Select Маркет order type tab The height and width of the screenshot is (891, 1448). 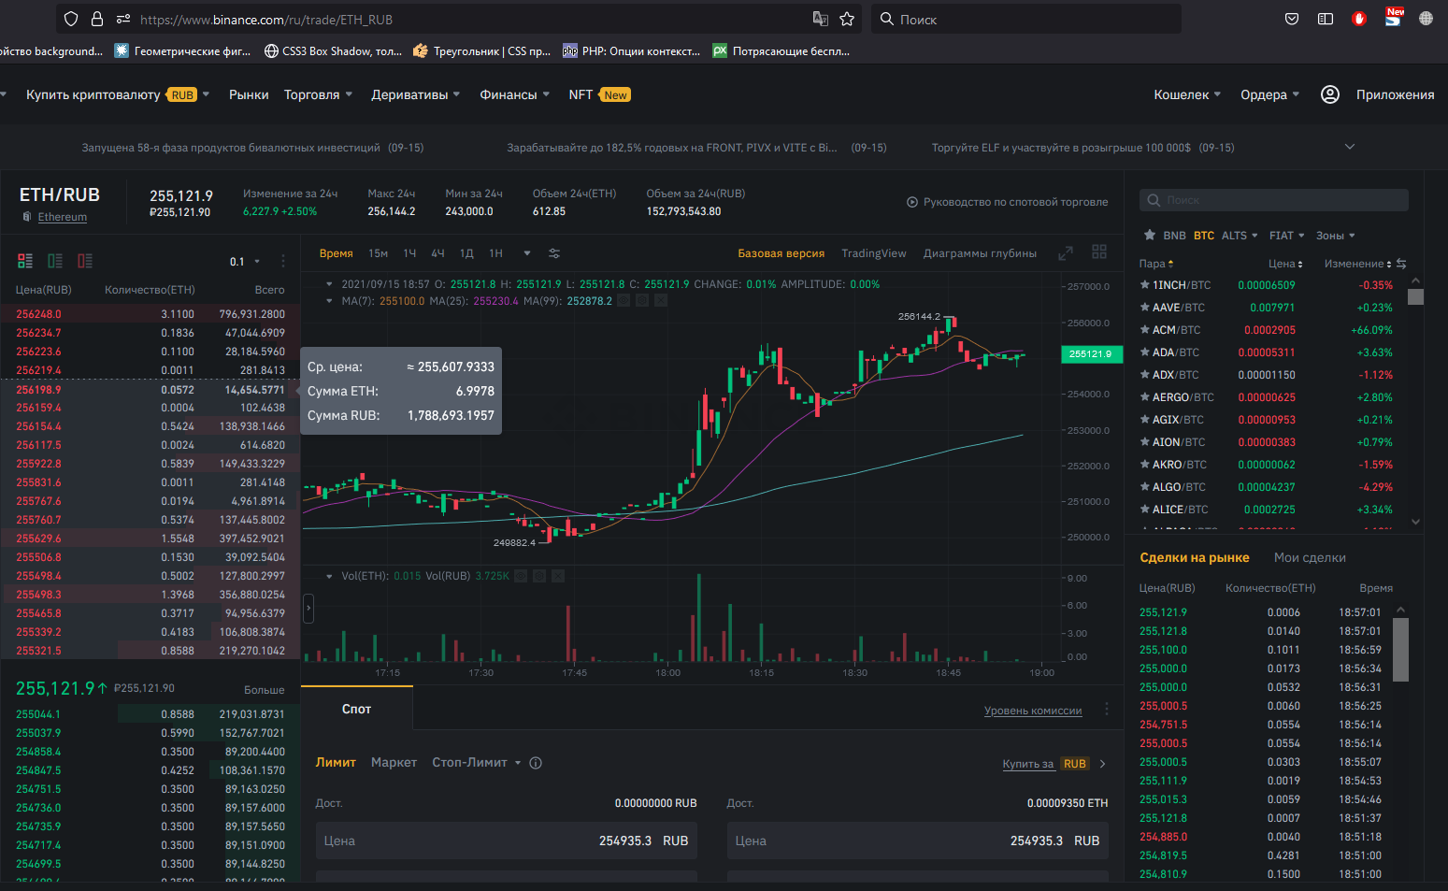coord(394,763)
